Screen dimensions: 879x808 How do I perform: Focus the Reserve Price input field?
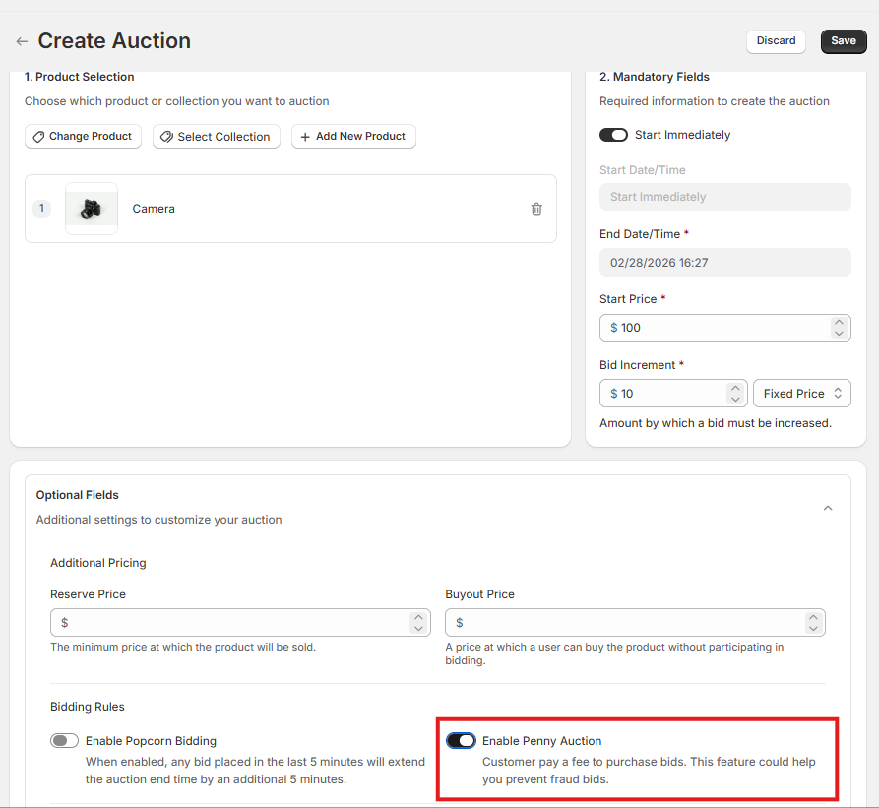click(x=231, y=623)
